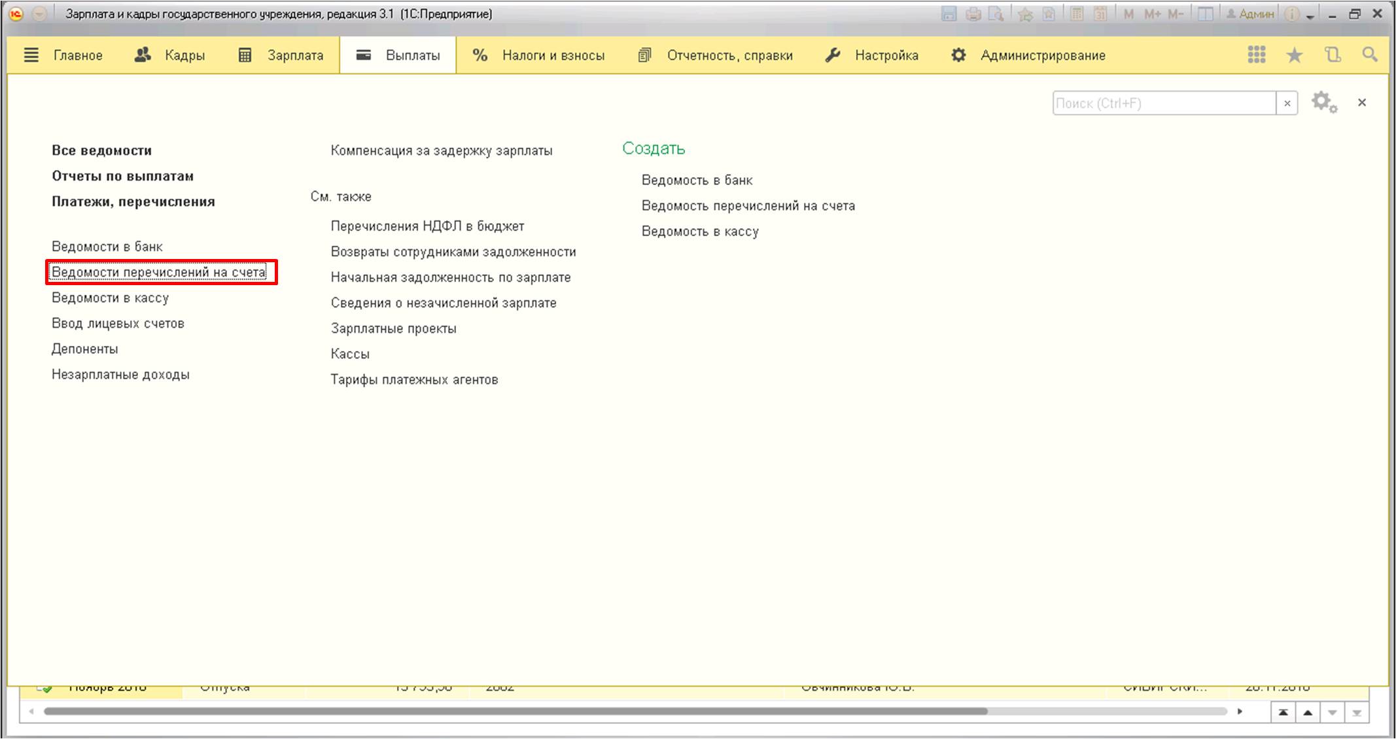Click the move down arrow button
This screenshot has height=739, width=1396.
click(x=1332, y=712)
